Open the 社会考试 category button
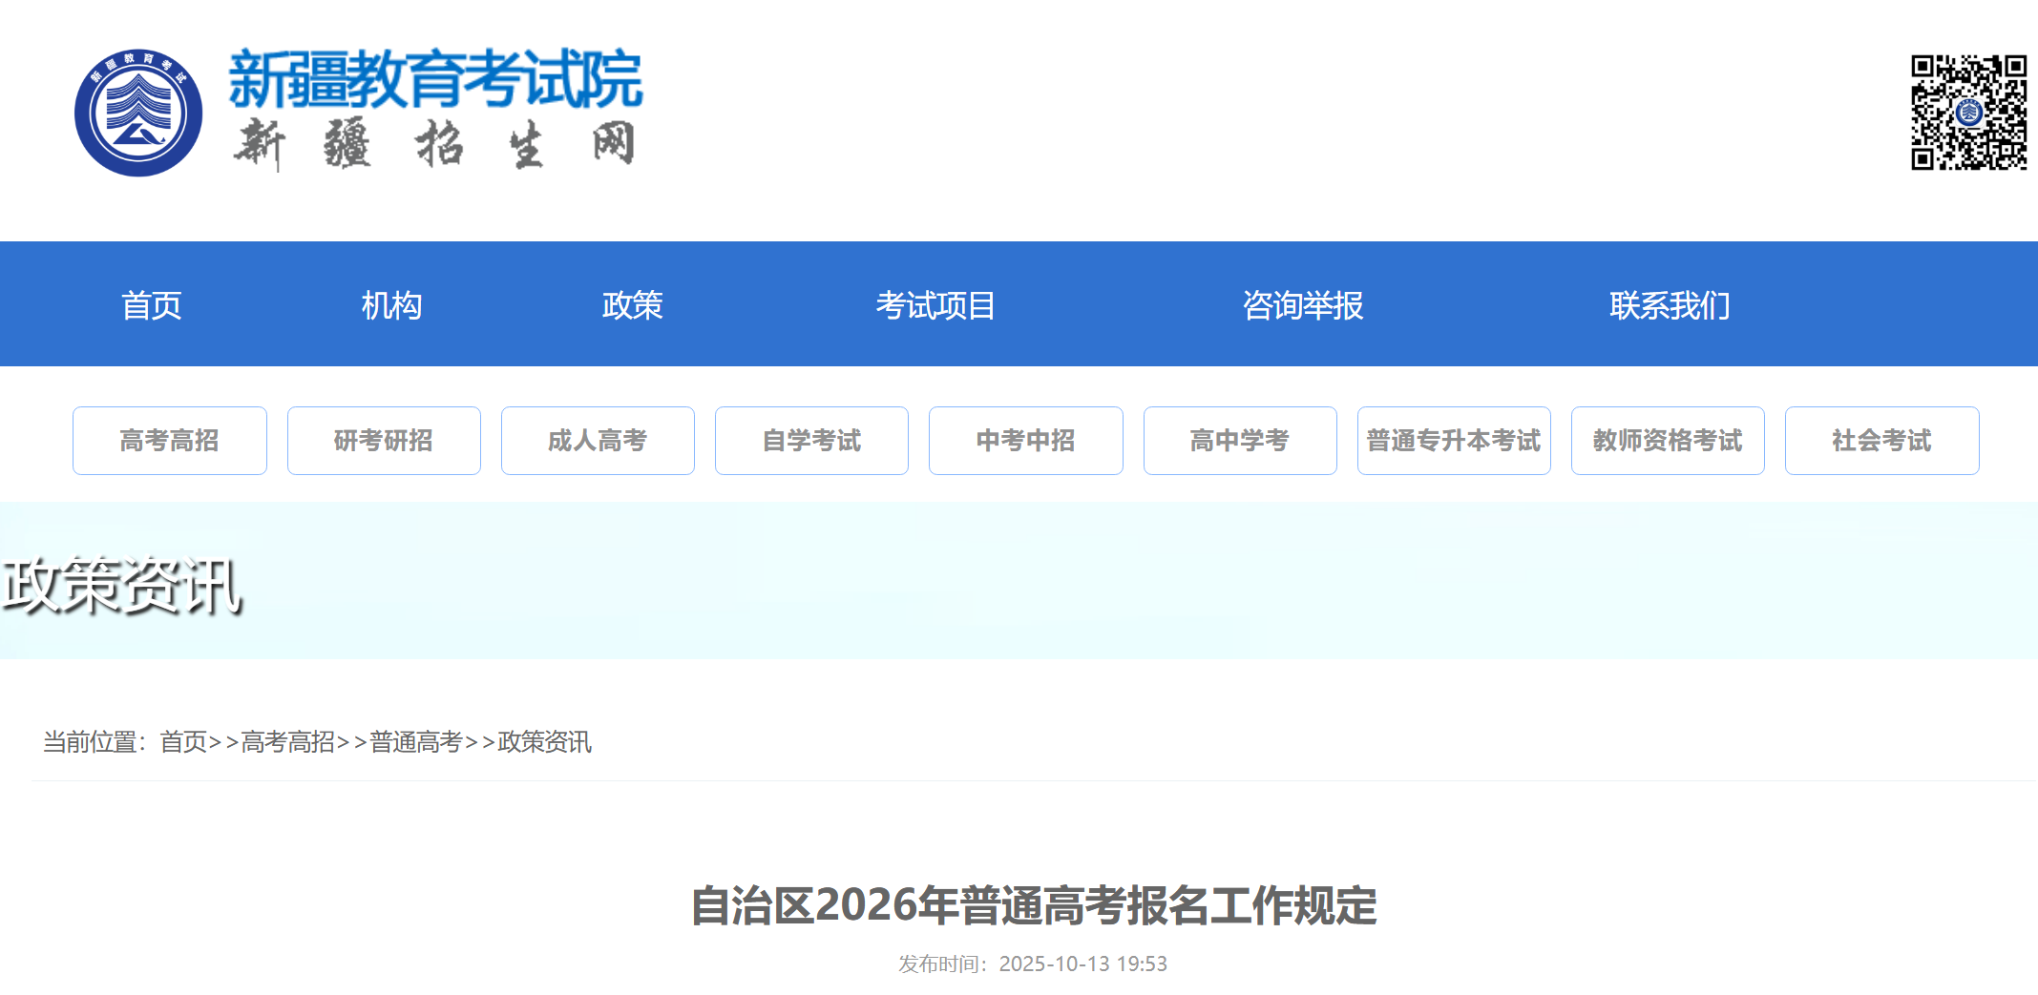Viewport: 2038px width, 995px height. [x=1881, y=441]
